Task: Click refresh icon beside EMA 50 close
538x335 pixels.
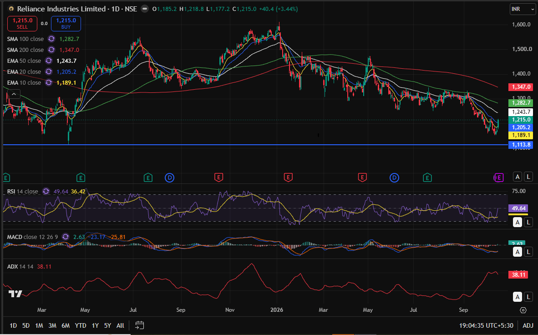Action: 49,61
